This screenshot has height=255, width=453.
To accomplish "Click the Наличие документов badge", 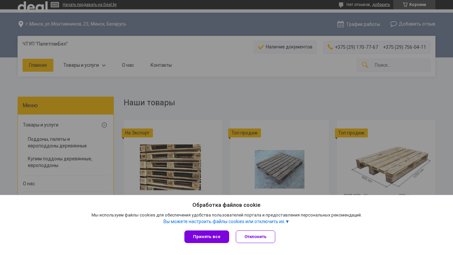I will [x=285, y=47].
